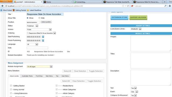
Task: Switch to the Top menu tab
Action: coord(57,76)
